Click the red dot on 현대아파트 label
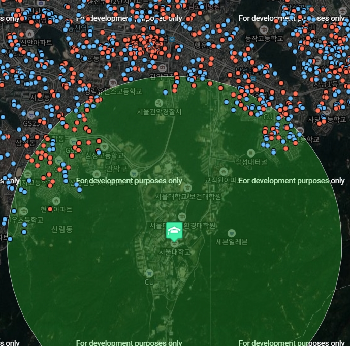 click(50, 209)
